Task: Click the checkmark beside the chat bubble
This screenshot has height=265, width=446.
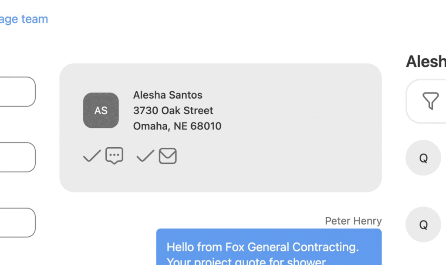Action: tap(92, 156)
